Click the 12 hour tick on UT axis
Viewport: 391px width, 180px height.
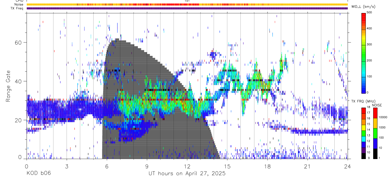point(187,166)
